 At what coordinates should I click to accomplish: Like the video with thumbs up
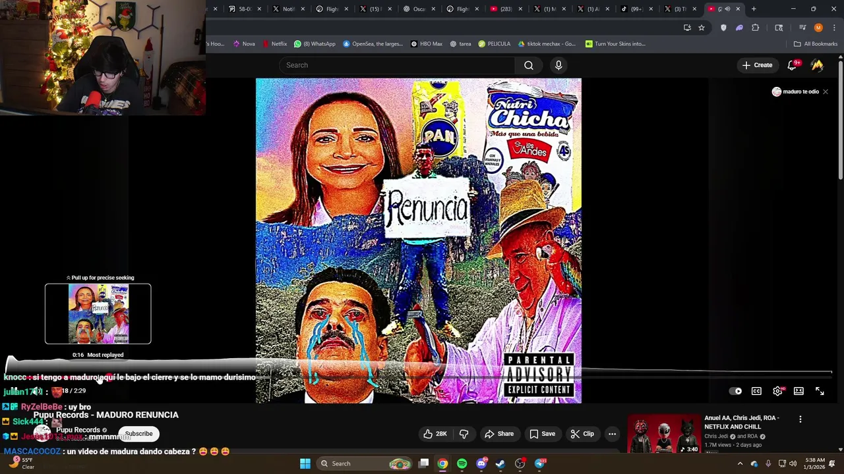coord(435,434)
